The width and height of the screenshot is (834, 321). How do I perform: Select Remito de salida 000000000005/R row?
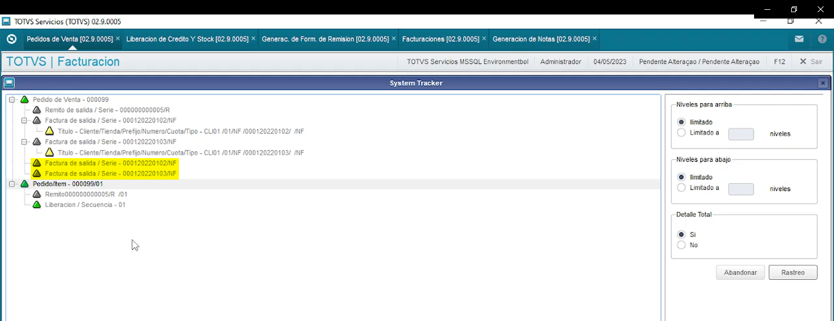click(x=107, y=110)
